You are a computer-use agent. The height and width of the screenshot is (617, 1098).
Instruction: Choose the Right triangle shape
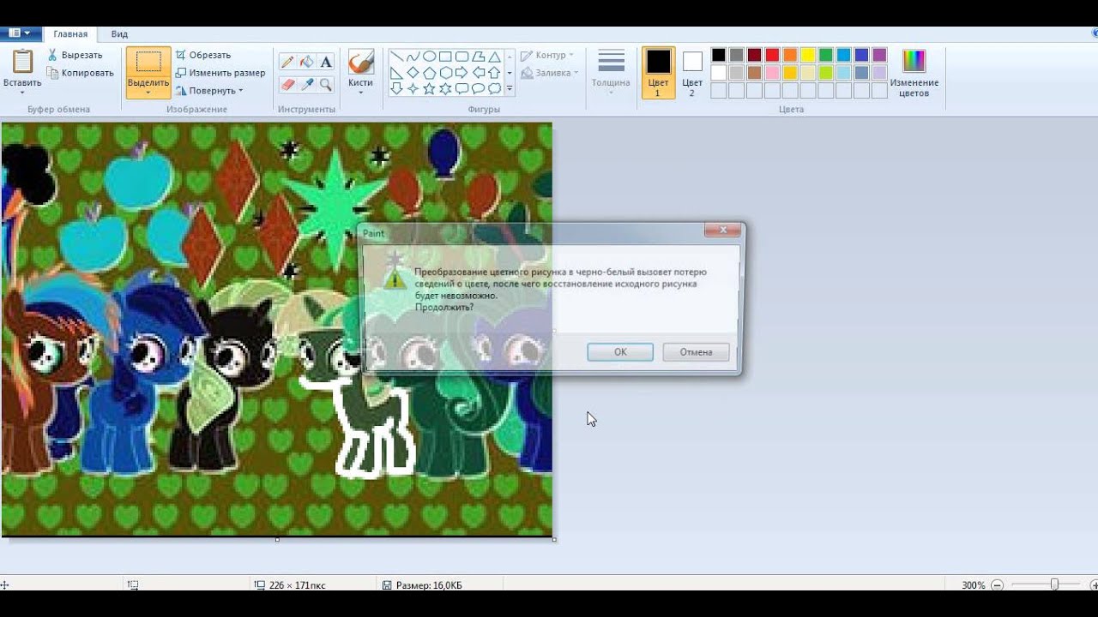point(396,73)
